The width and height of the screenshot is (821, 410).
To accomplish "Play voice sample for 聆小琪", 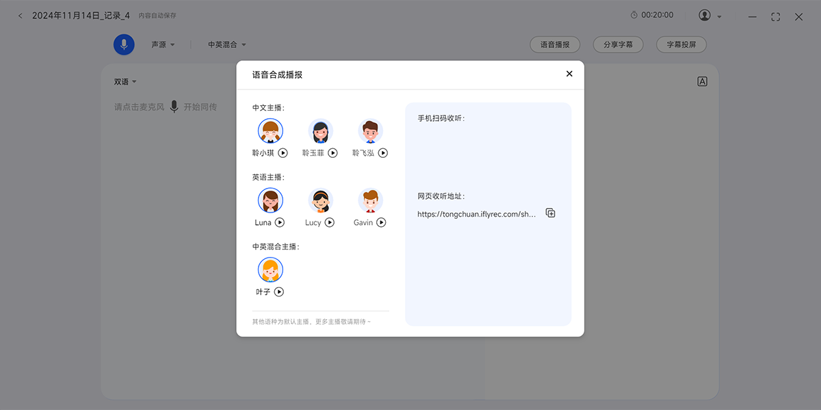I will (283, 153).
